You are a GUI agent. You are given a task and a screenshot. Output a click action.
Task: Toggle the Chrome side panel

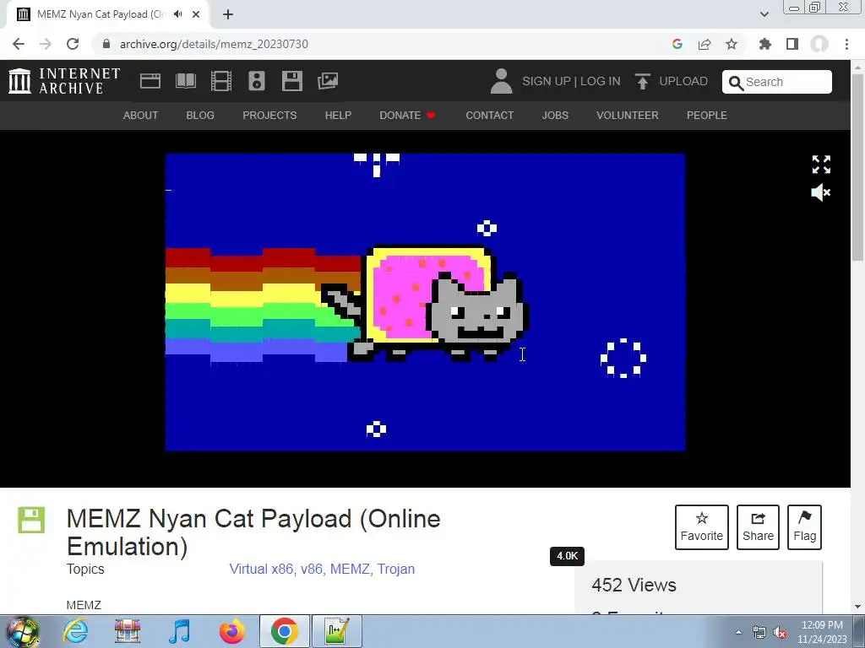792,44
